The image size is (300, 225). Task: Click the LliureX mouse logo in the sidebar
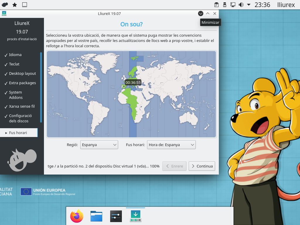(22, 160)
